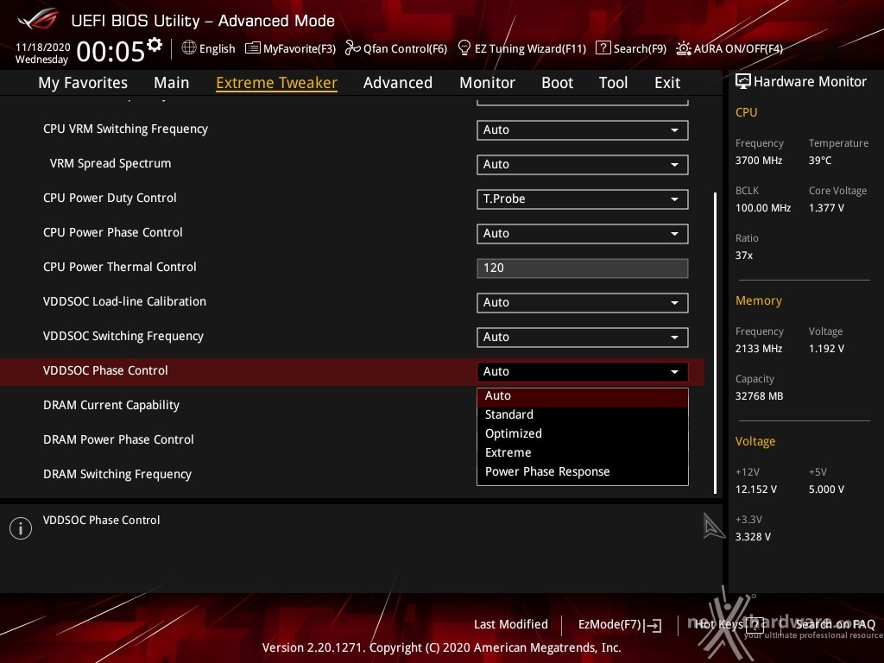Click the memory voltage 1.192 V value
This screenshot has width=884, height=663.
[x=826, y=349]
